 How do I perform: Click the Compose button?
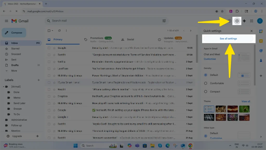tap(14, 33)
